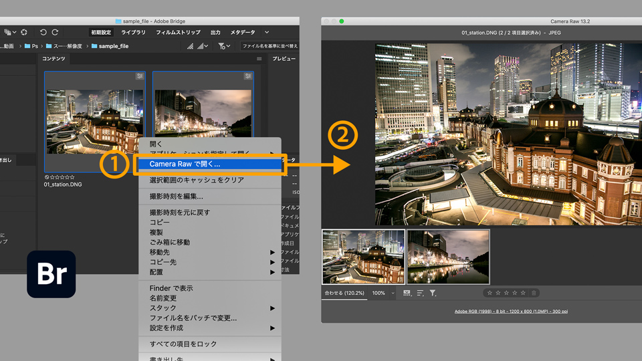Click the 合わせる (120.2%) fit zoom button
This screenshot has width=642, height=361.
click(x=344, y=293)
